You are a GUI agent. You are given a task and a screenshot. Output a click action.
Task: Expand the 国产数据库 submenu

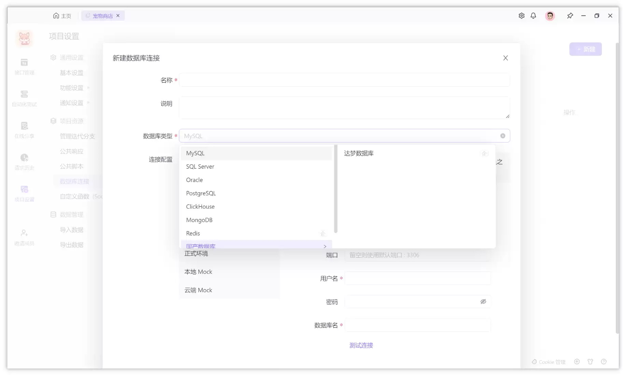(x=256, y=245)
